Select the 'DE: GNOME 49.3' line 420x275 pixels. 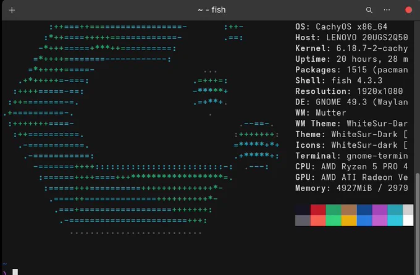(351, 102)
